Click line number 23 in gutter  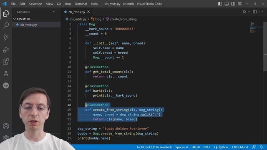pyautogui.click(x=69, y=129)
